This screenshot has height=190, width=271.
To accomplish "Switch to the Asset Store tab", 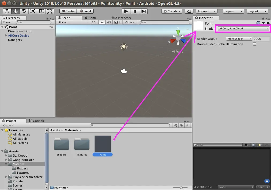I will pyautogui.click(x=122, y=18).
